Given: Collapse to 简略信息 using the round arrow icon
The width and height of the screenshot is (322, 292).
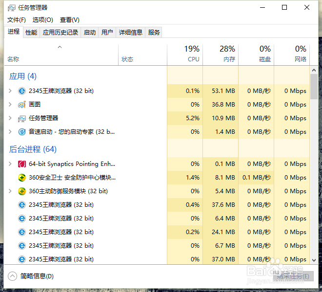Looking at the screenshot, I should click(x=12, y=276).
